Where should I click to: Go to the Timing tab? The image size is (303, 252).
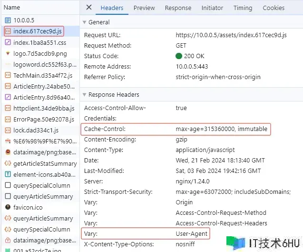pos(243,8)
